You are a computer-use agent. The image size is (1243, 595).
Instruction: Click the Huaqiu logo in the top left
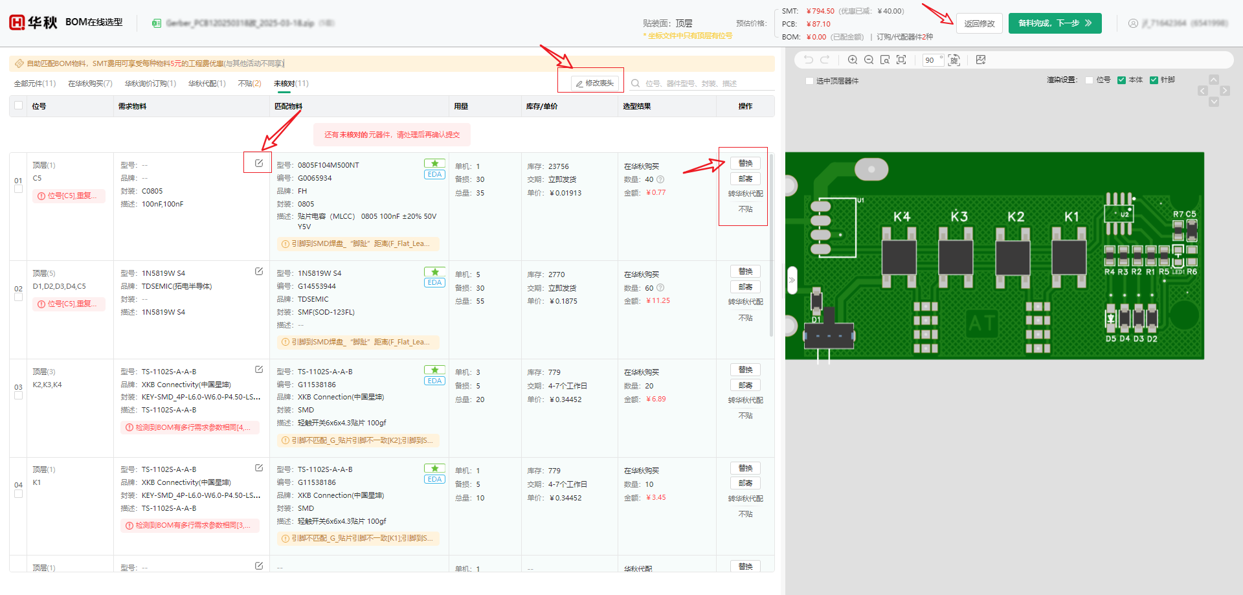(x=33, y=23)
